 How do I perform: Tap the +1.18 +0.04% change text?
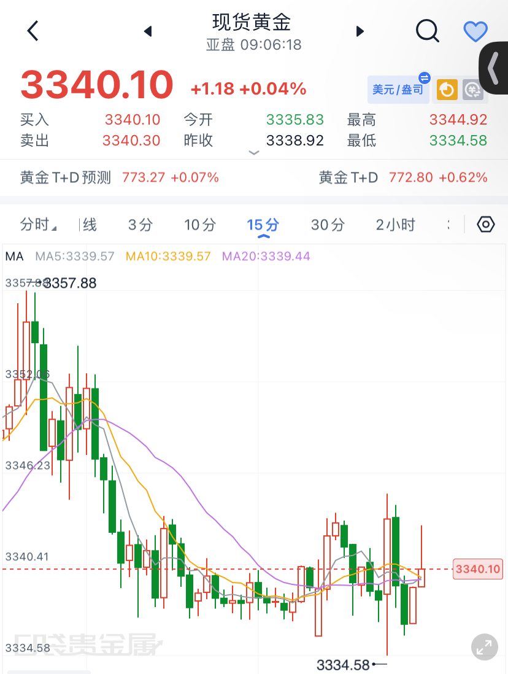click(x=248, y=89)
